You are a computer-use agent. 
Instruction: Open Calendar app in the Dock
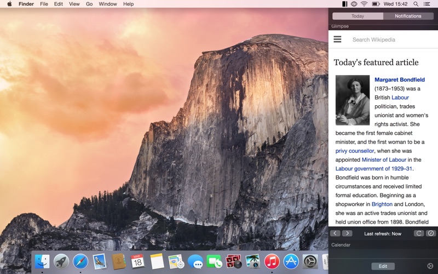[138, 262]
